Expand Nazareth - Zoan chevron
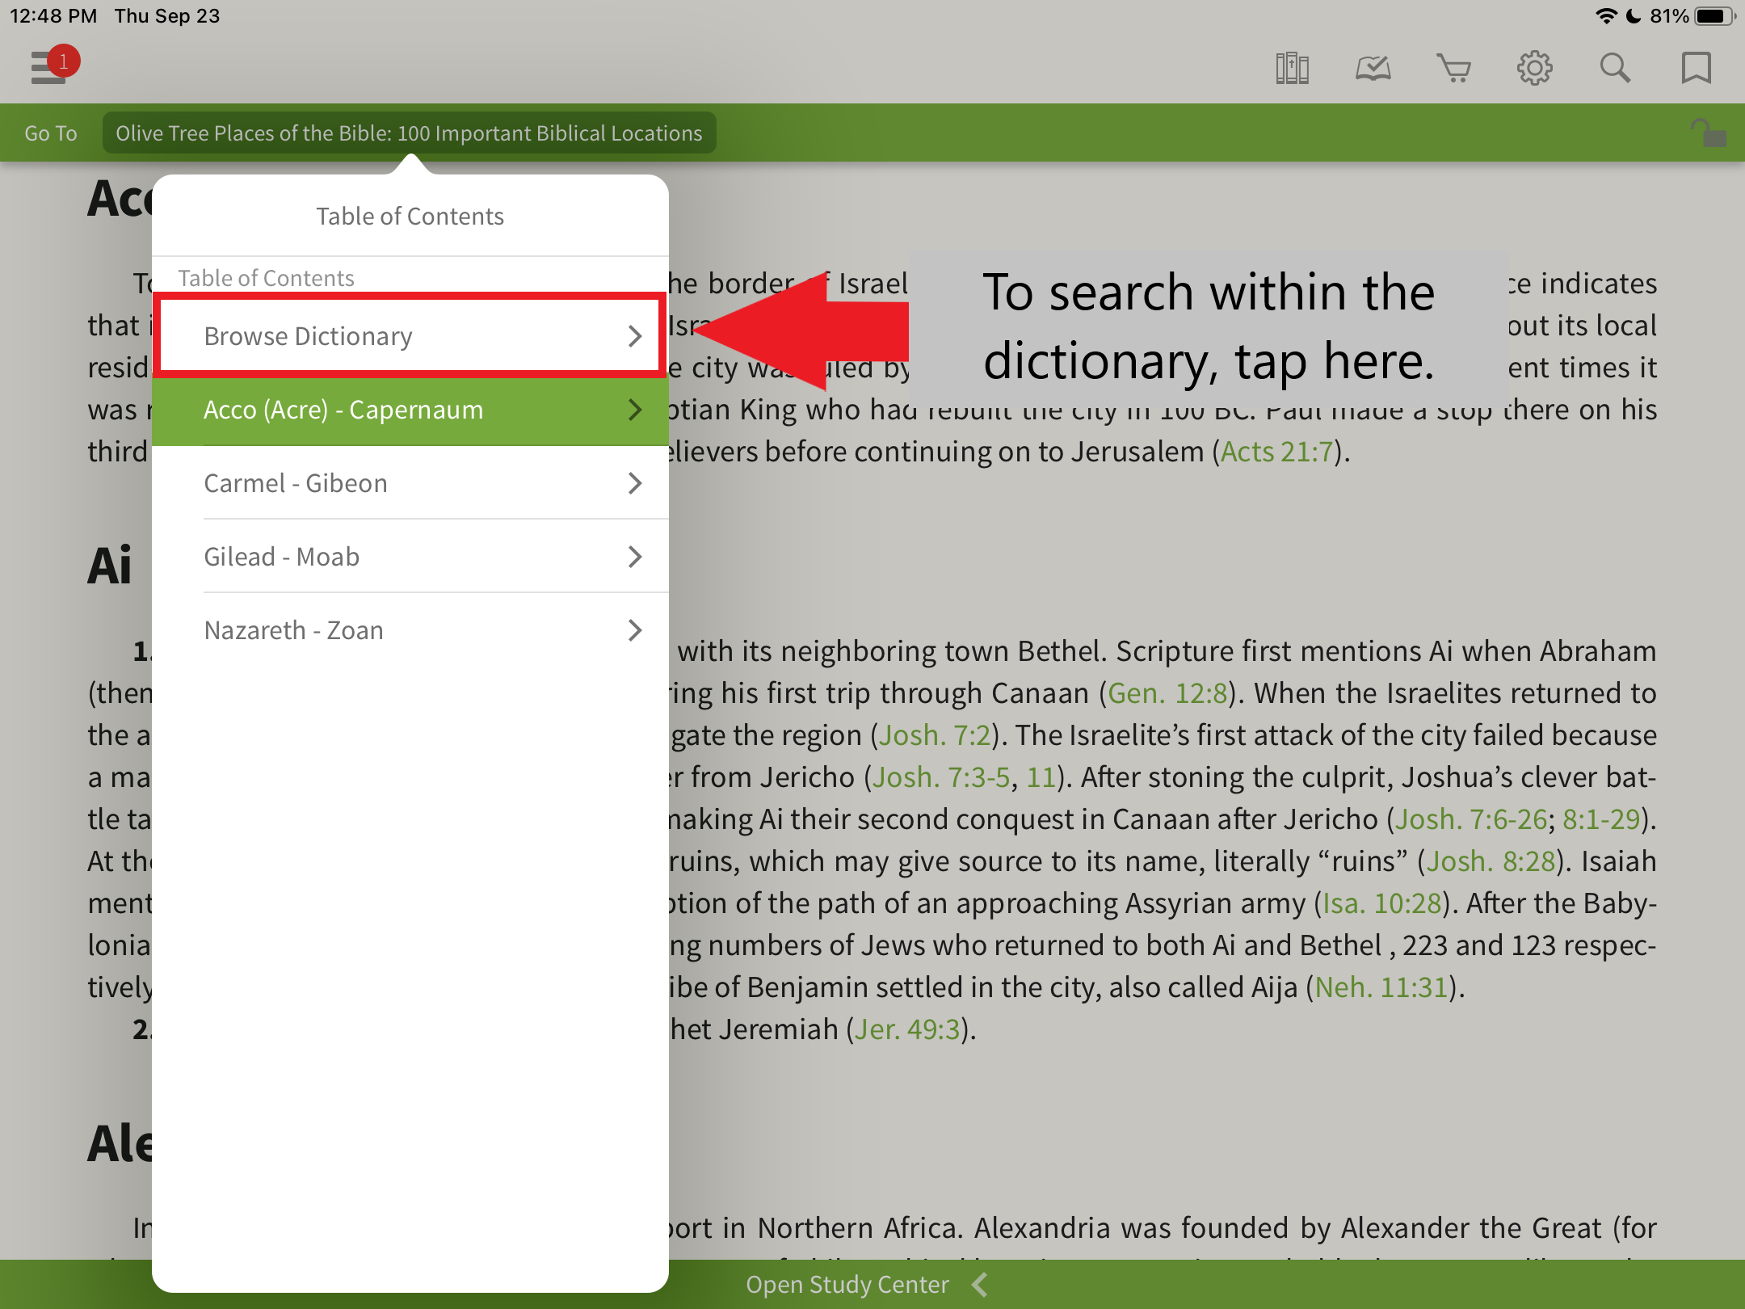Viewport: 1745px width, 1309px height. coord(635,630)
